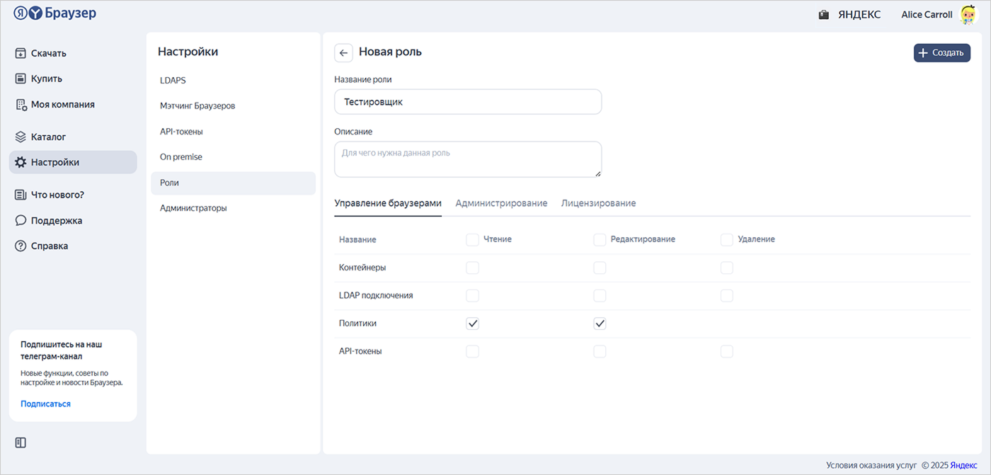Open Каталог via its layers icon
The width and height of the screenshot is (991, 475).
tap(21, 137)
